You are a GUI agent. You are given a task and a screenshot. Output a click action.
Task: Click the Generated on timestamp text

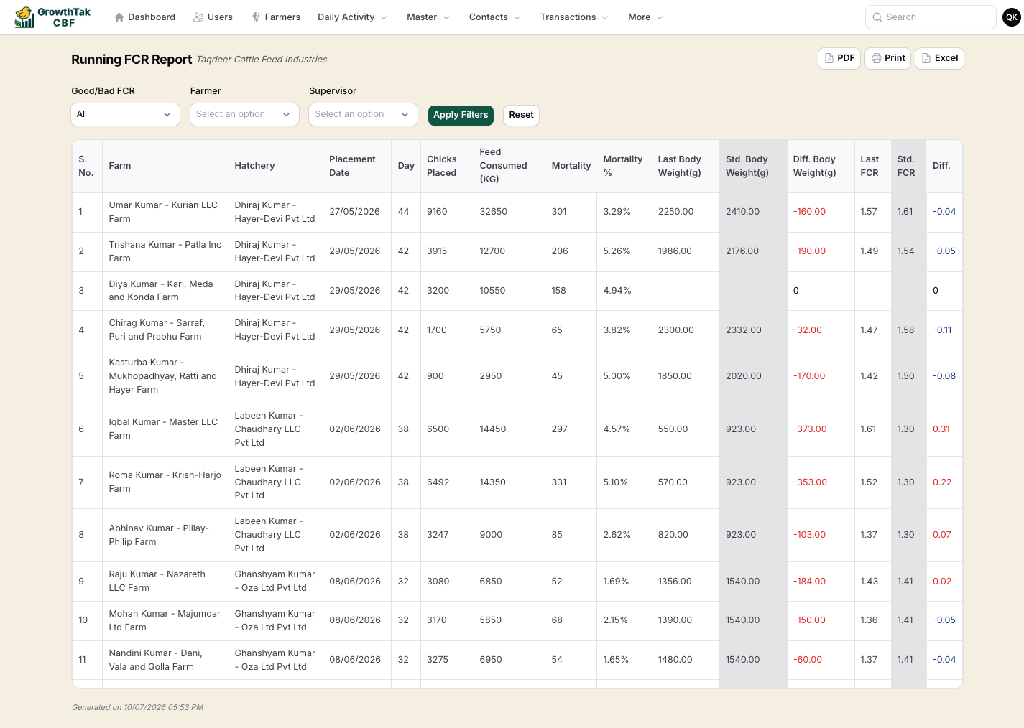pos(137,707)
